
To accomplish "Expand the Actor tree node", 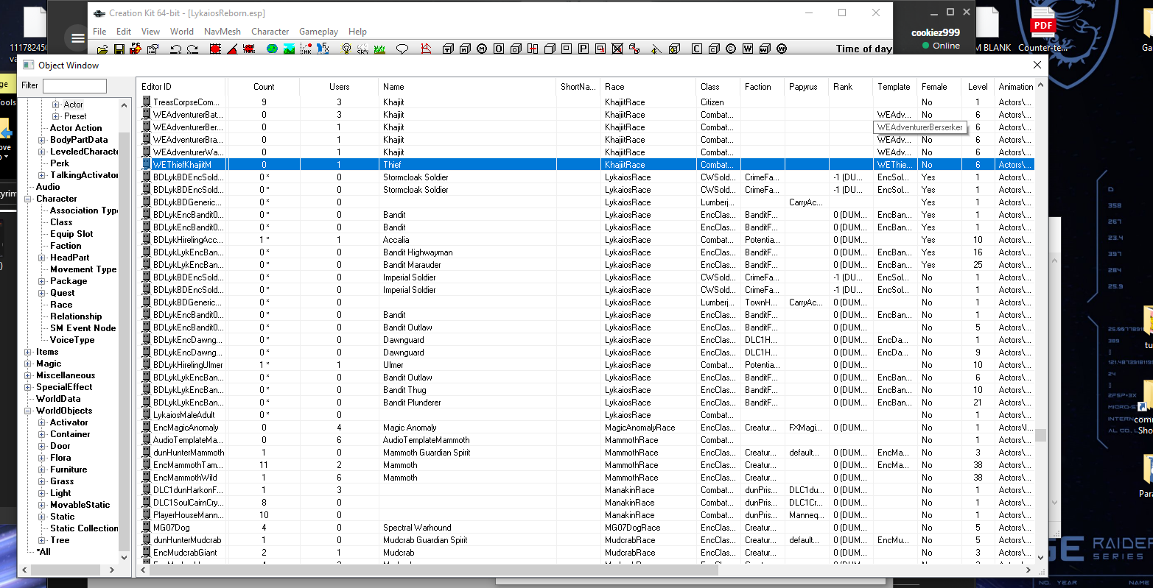I will [x=55, y=105].
